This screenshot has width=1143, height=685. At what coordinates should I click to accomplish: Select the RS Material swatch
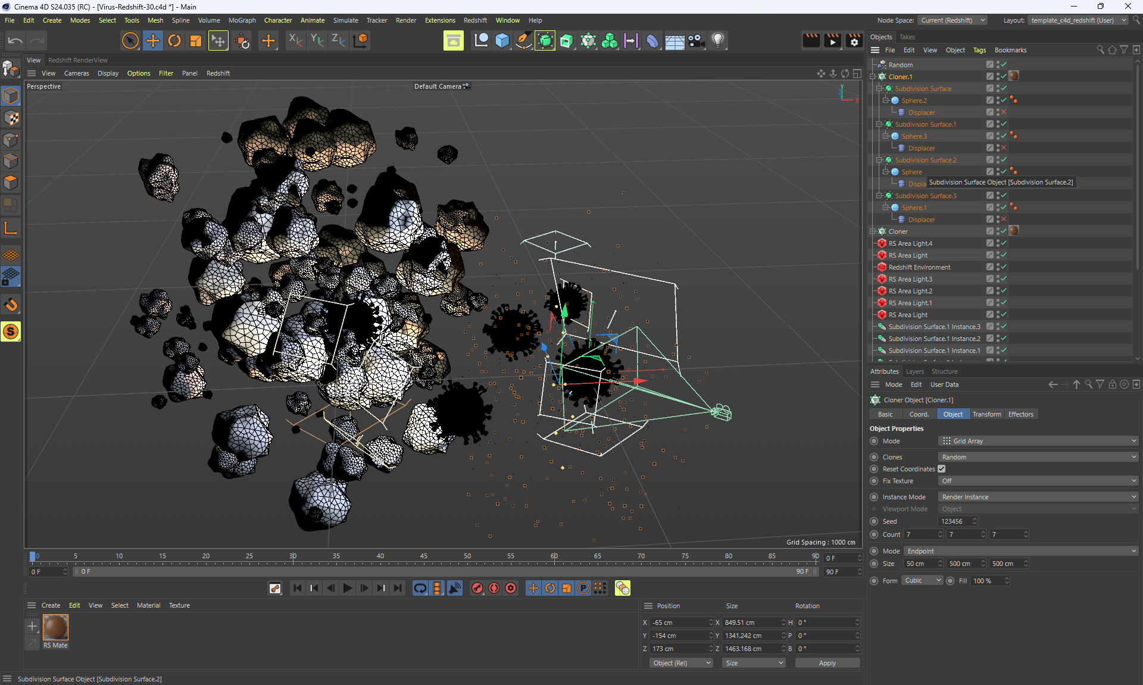(x=55, y=627)
